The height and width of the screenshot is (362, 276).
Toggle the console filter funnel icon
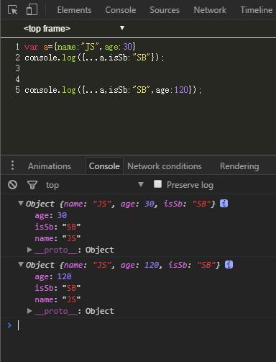pos(32,185)
